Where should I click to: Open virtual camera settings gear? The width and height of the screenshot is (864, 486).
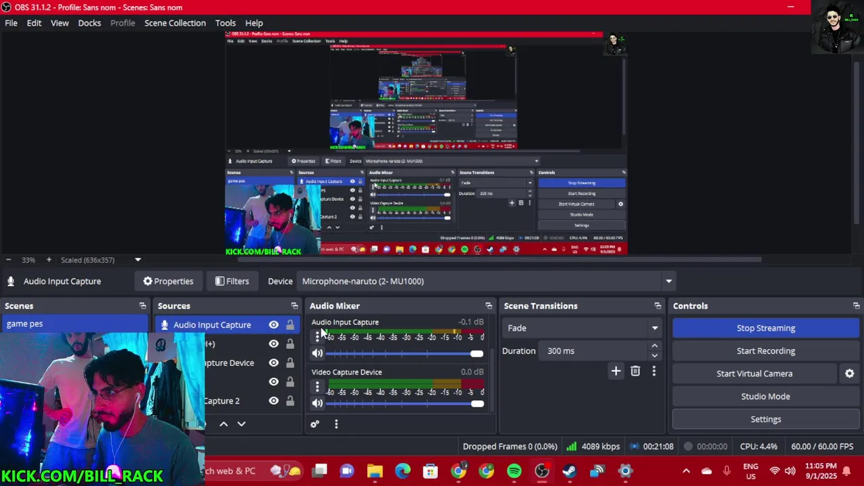(x=850, y=373)
